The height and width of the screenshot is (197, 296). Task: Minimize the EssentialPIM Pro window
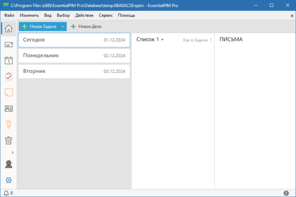coord(256,5)
